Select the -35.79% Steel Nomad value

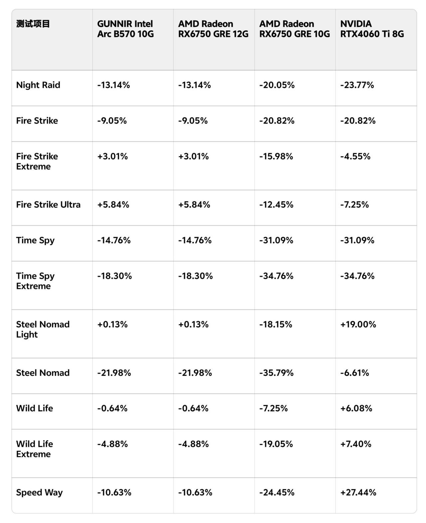(276, 373)
